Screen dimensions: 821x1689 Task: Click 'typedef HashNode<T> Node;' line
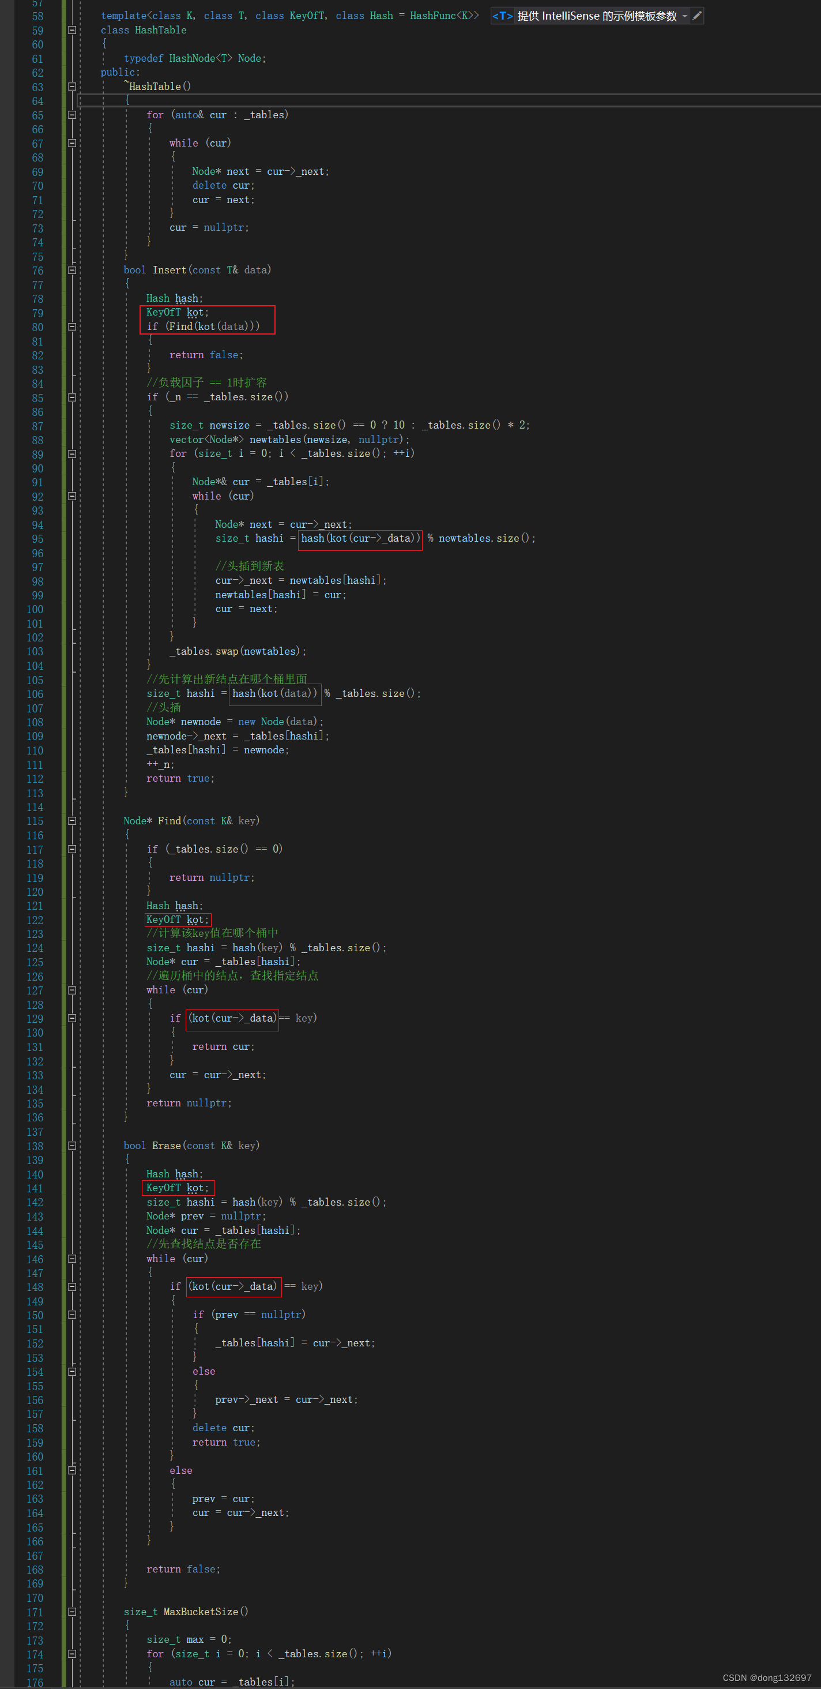[195, 58]
